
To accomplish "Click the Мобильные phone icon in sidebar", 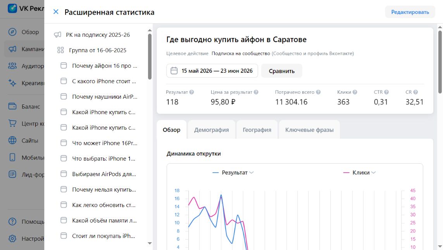I will point(12,158).
